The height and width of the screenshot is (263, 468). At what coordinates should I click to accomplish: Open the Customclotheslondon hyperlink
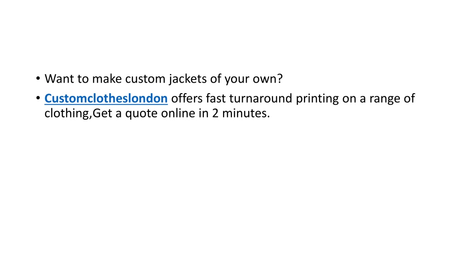(106, 99)
